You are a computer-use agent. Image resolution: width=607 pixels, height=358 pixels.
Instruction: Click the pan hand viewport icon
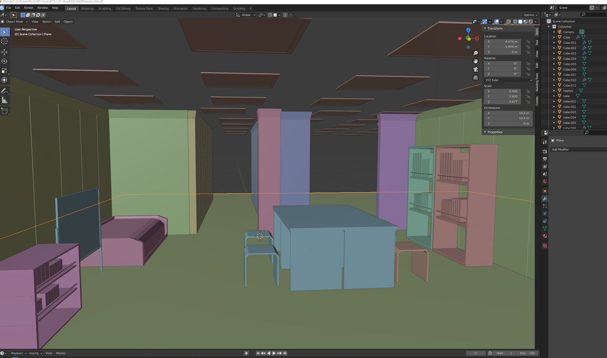tap(475, 61)
